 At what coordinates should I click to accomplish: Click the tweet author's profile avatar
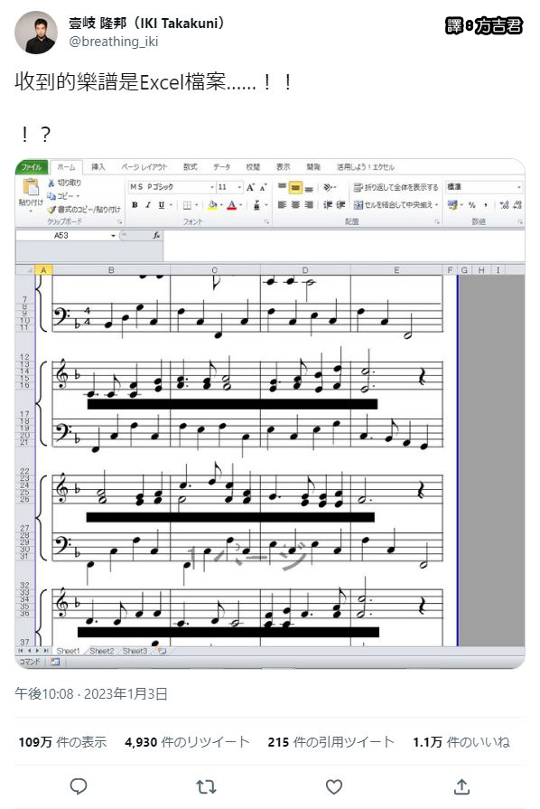click(36, 33)
